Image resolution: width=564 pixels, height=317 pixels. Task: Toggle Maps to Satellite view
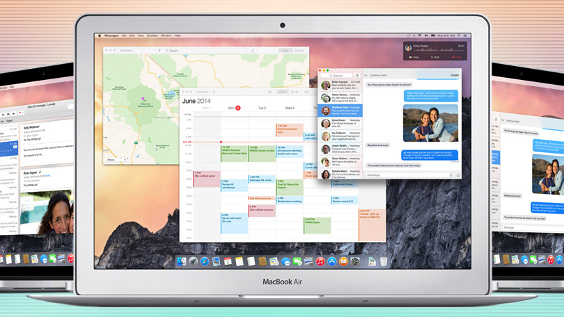pos(299,51)
